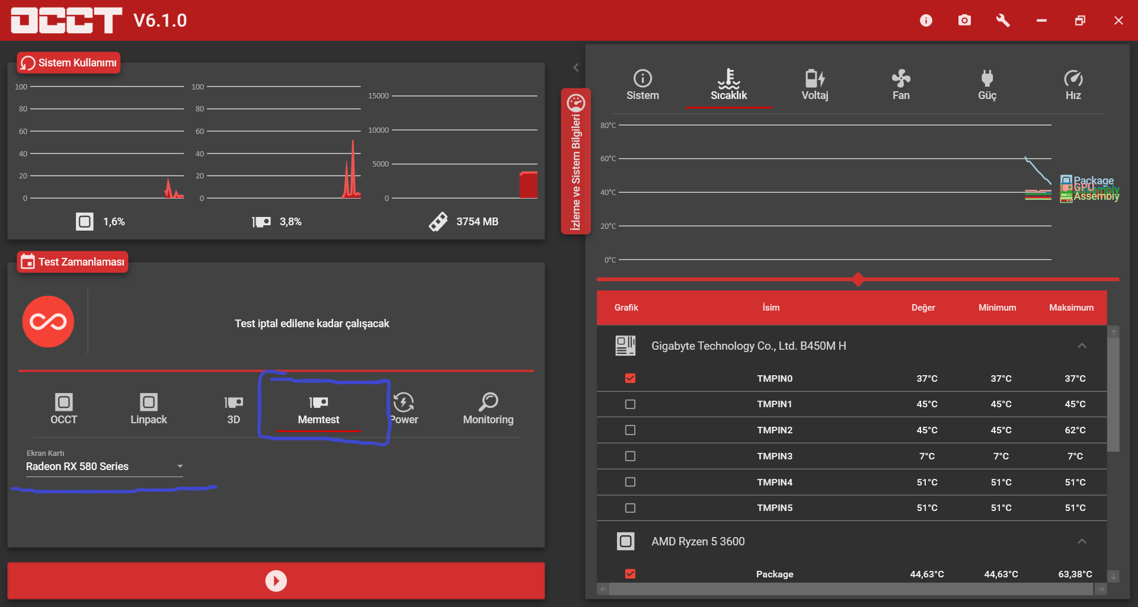The width and height of the screenshot is (1138, 607).
Task: Switch to the OCCT test tab
Action: click(64, 409)
